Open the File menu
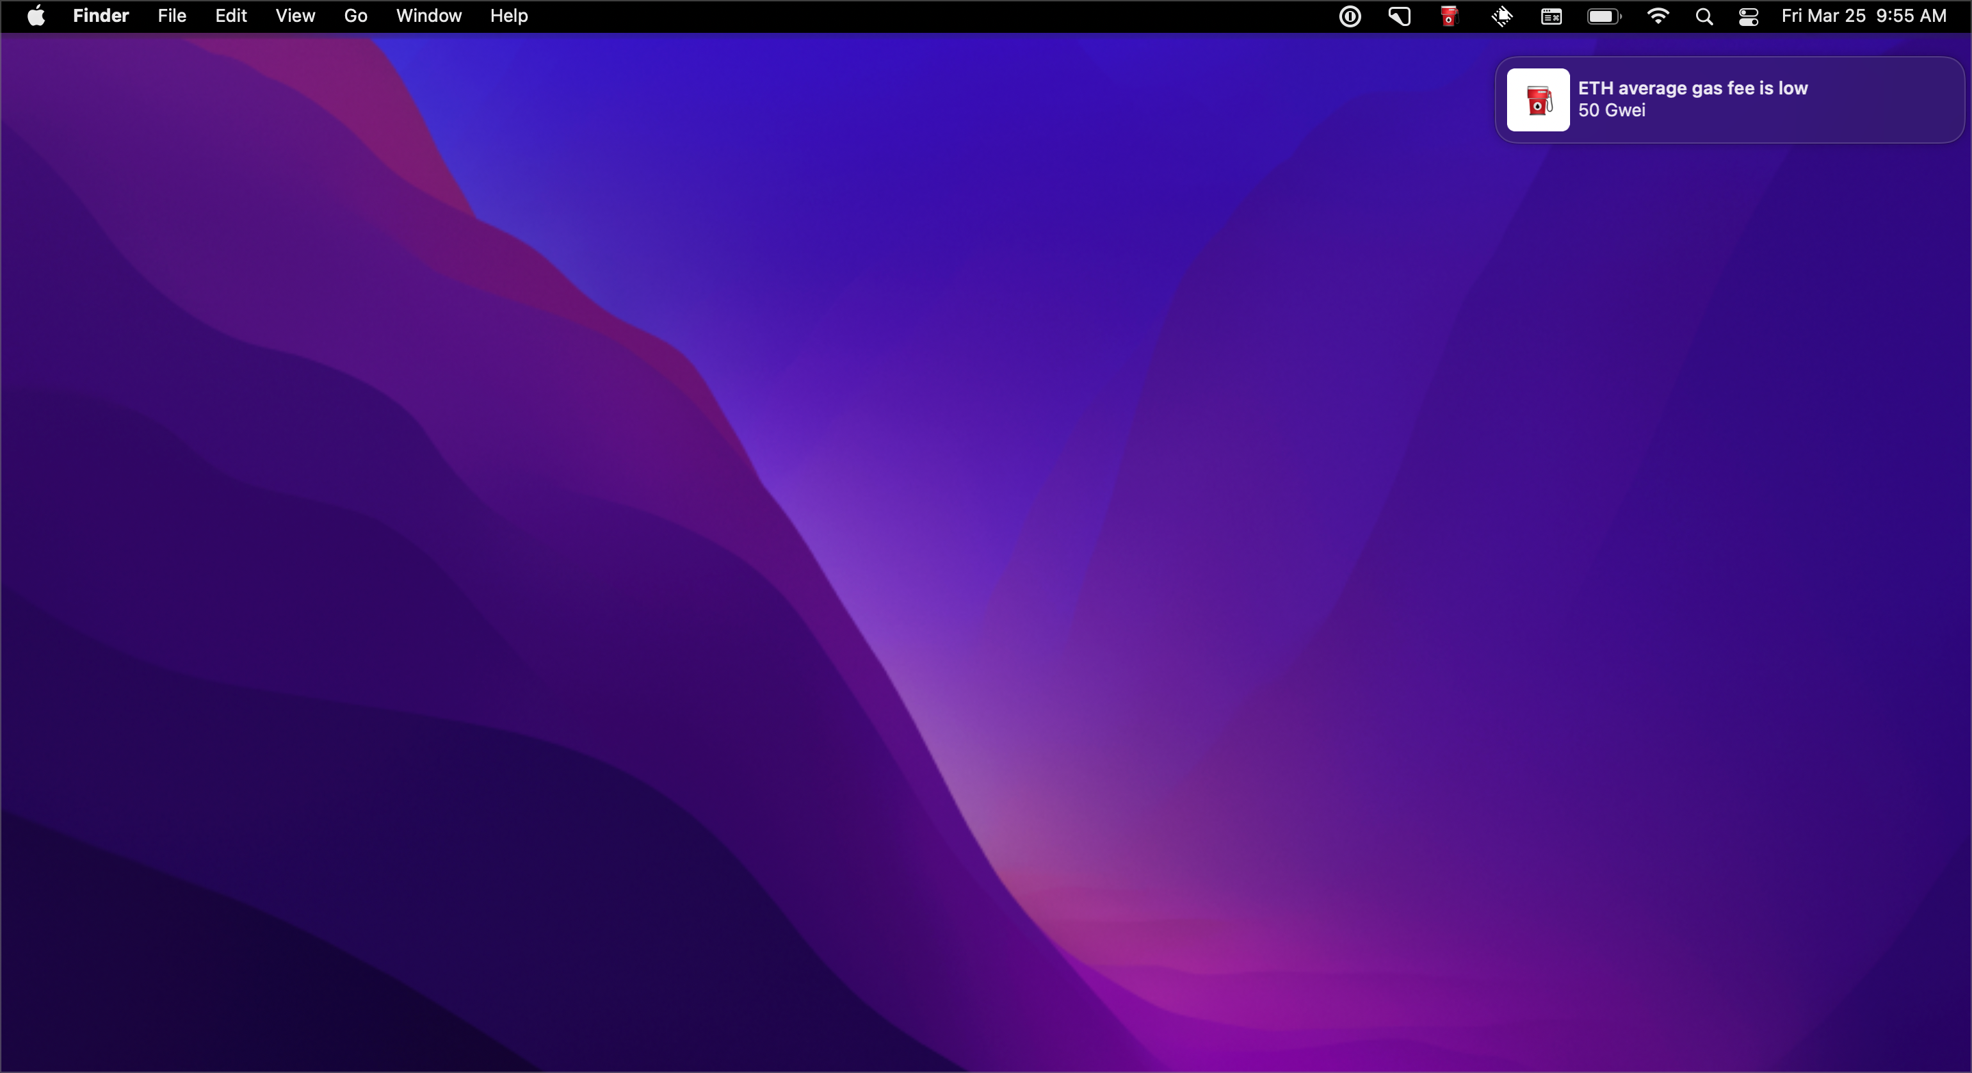1972x1073 pixels. [x=171, y=16]
